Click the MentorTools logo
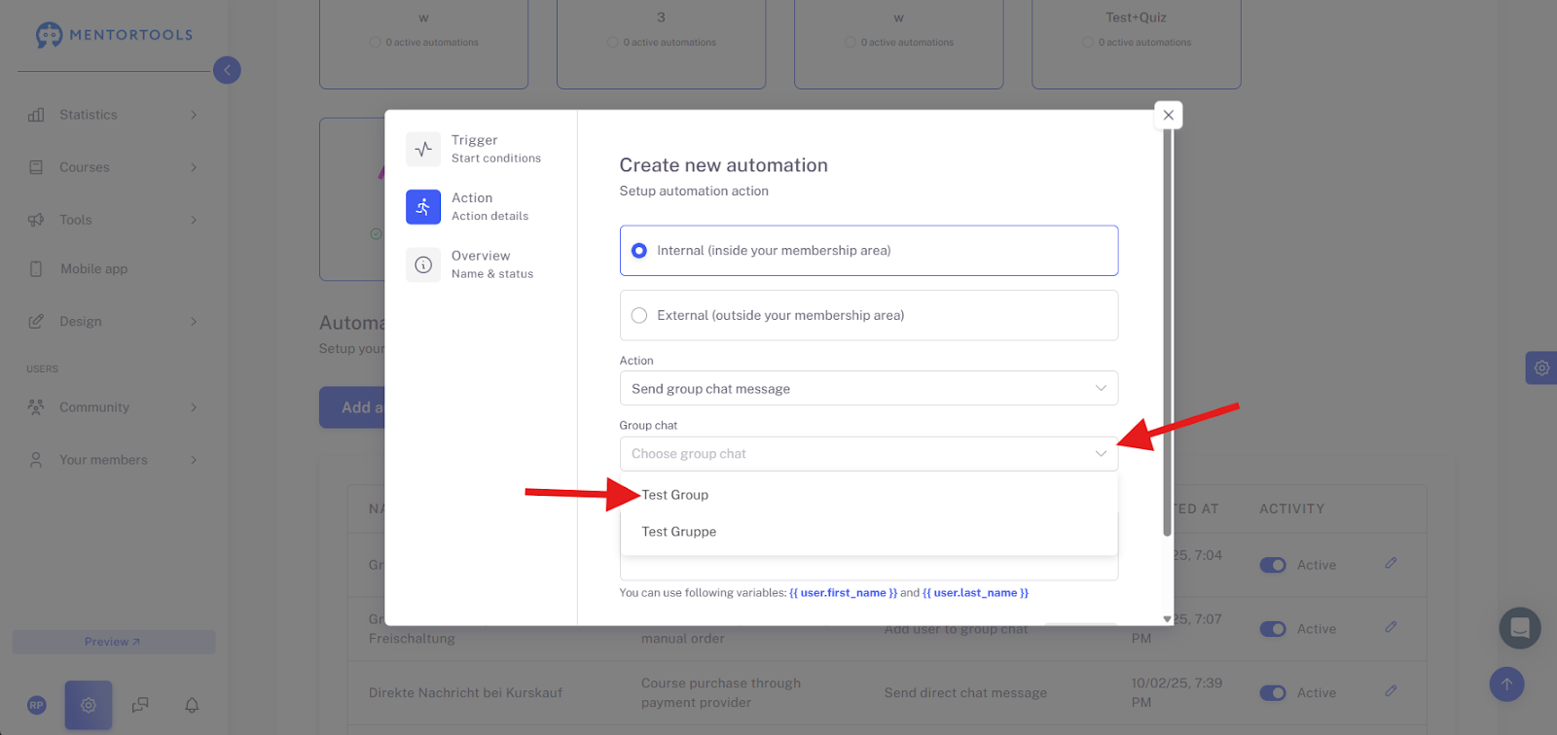 (114, 35)
